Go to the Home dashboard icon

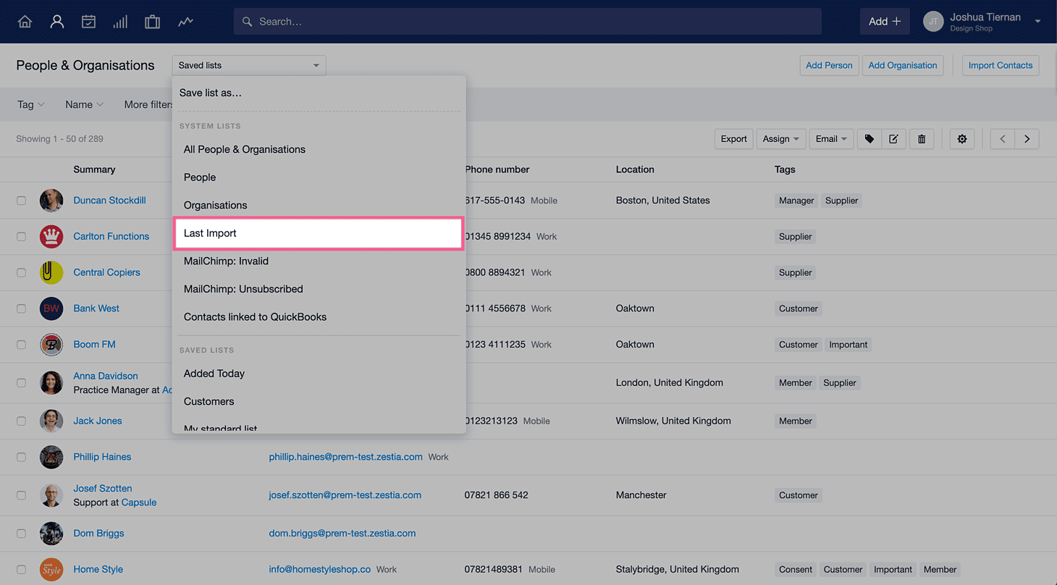(25, 22)
